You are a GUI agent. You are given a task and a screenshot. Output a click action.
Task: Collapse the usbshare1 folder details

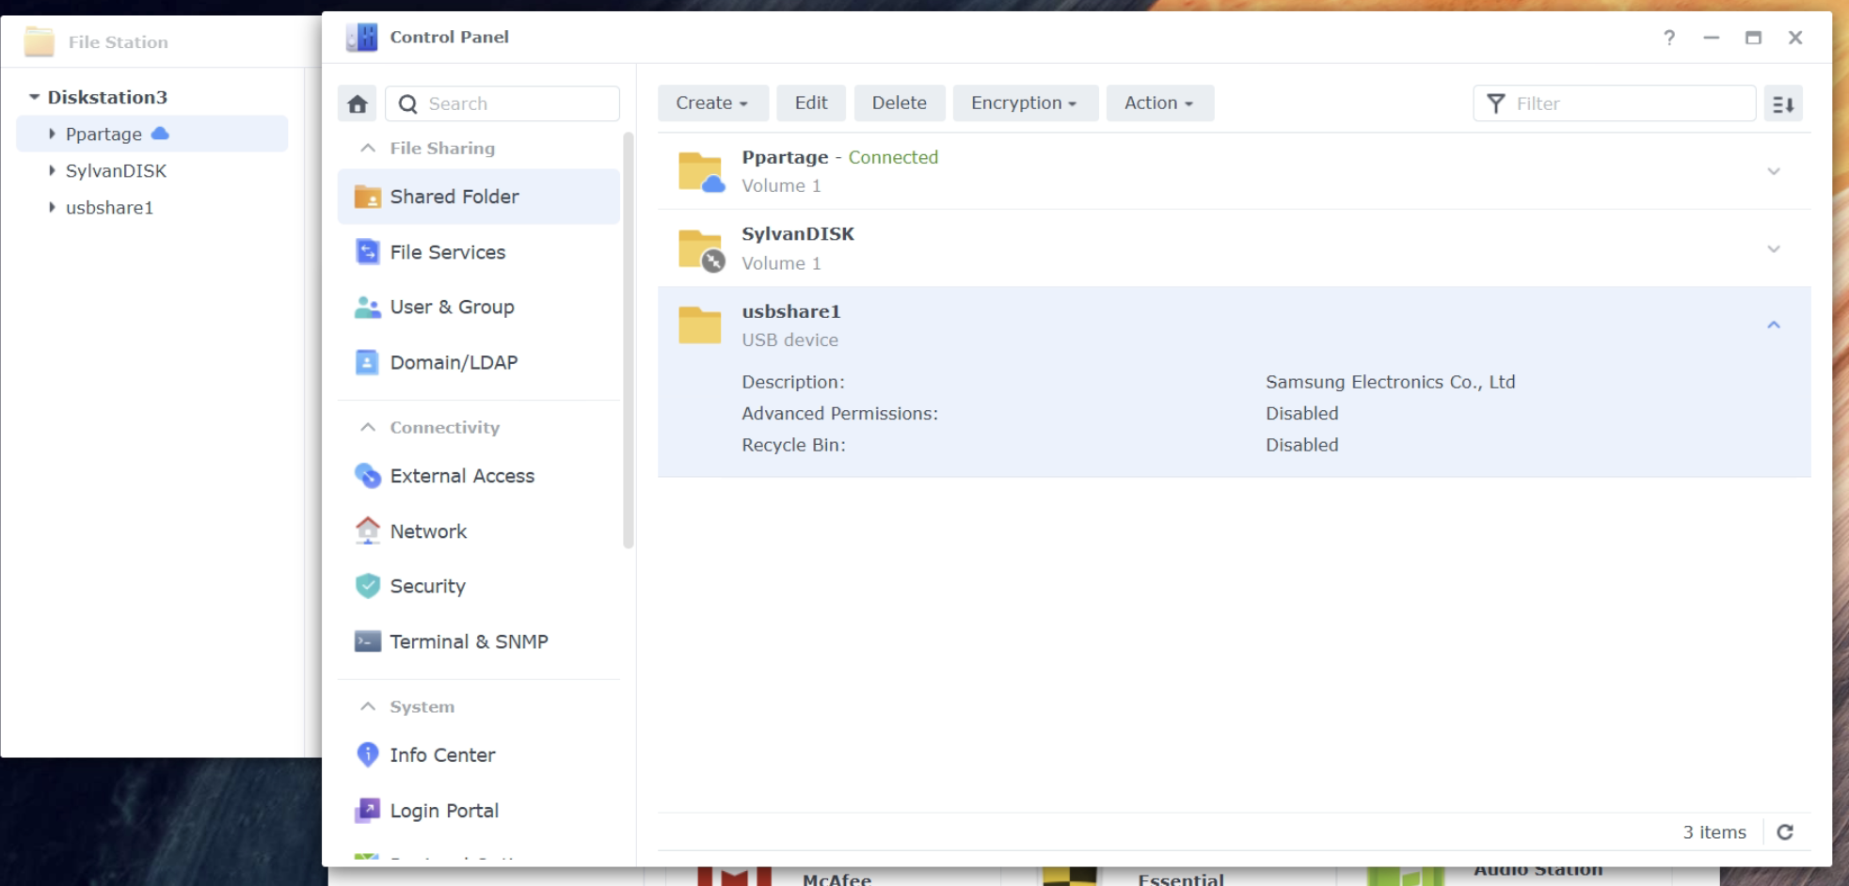1773,325
